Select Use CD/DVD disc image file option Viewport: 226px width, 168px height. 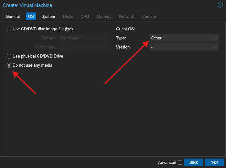[9, 29]
